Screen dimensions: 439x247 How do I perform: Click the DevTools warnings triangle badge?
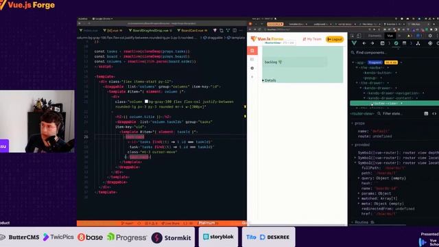tap(409, 36)
